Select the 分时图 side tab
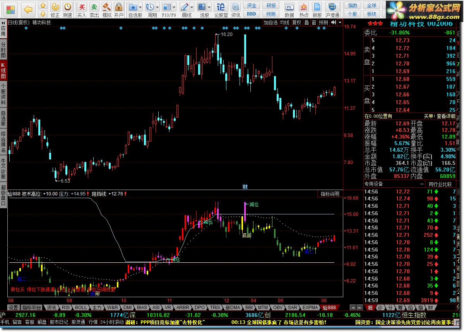Viewport: 464px width, 332px height. tap(3, 50)
